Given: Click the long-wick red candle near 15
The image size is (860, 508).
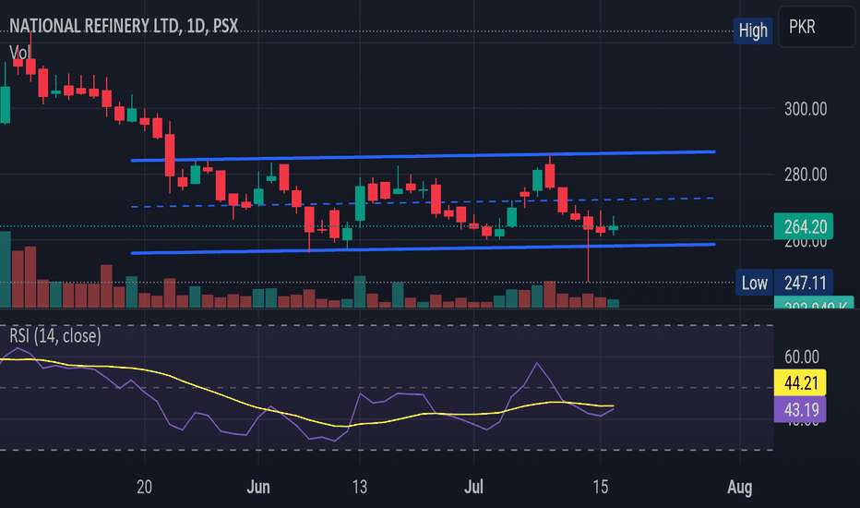Looking at the screenshot, I should click(588, 223).
